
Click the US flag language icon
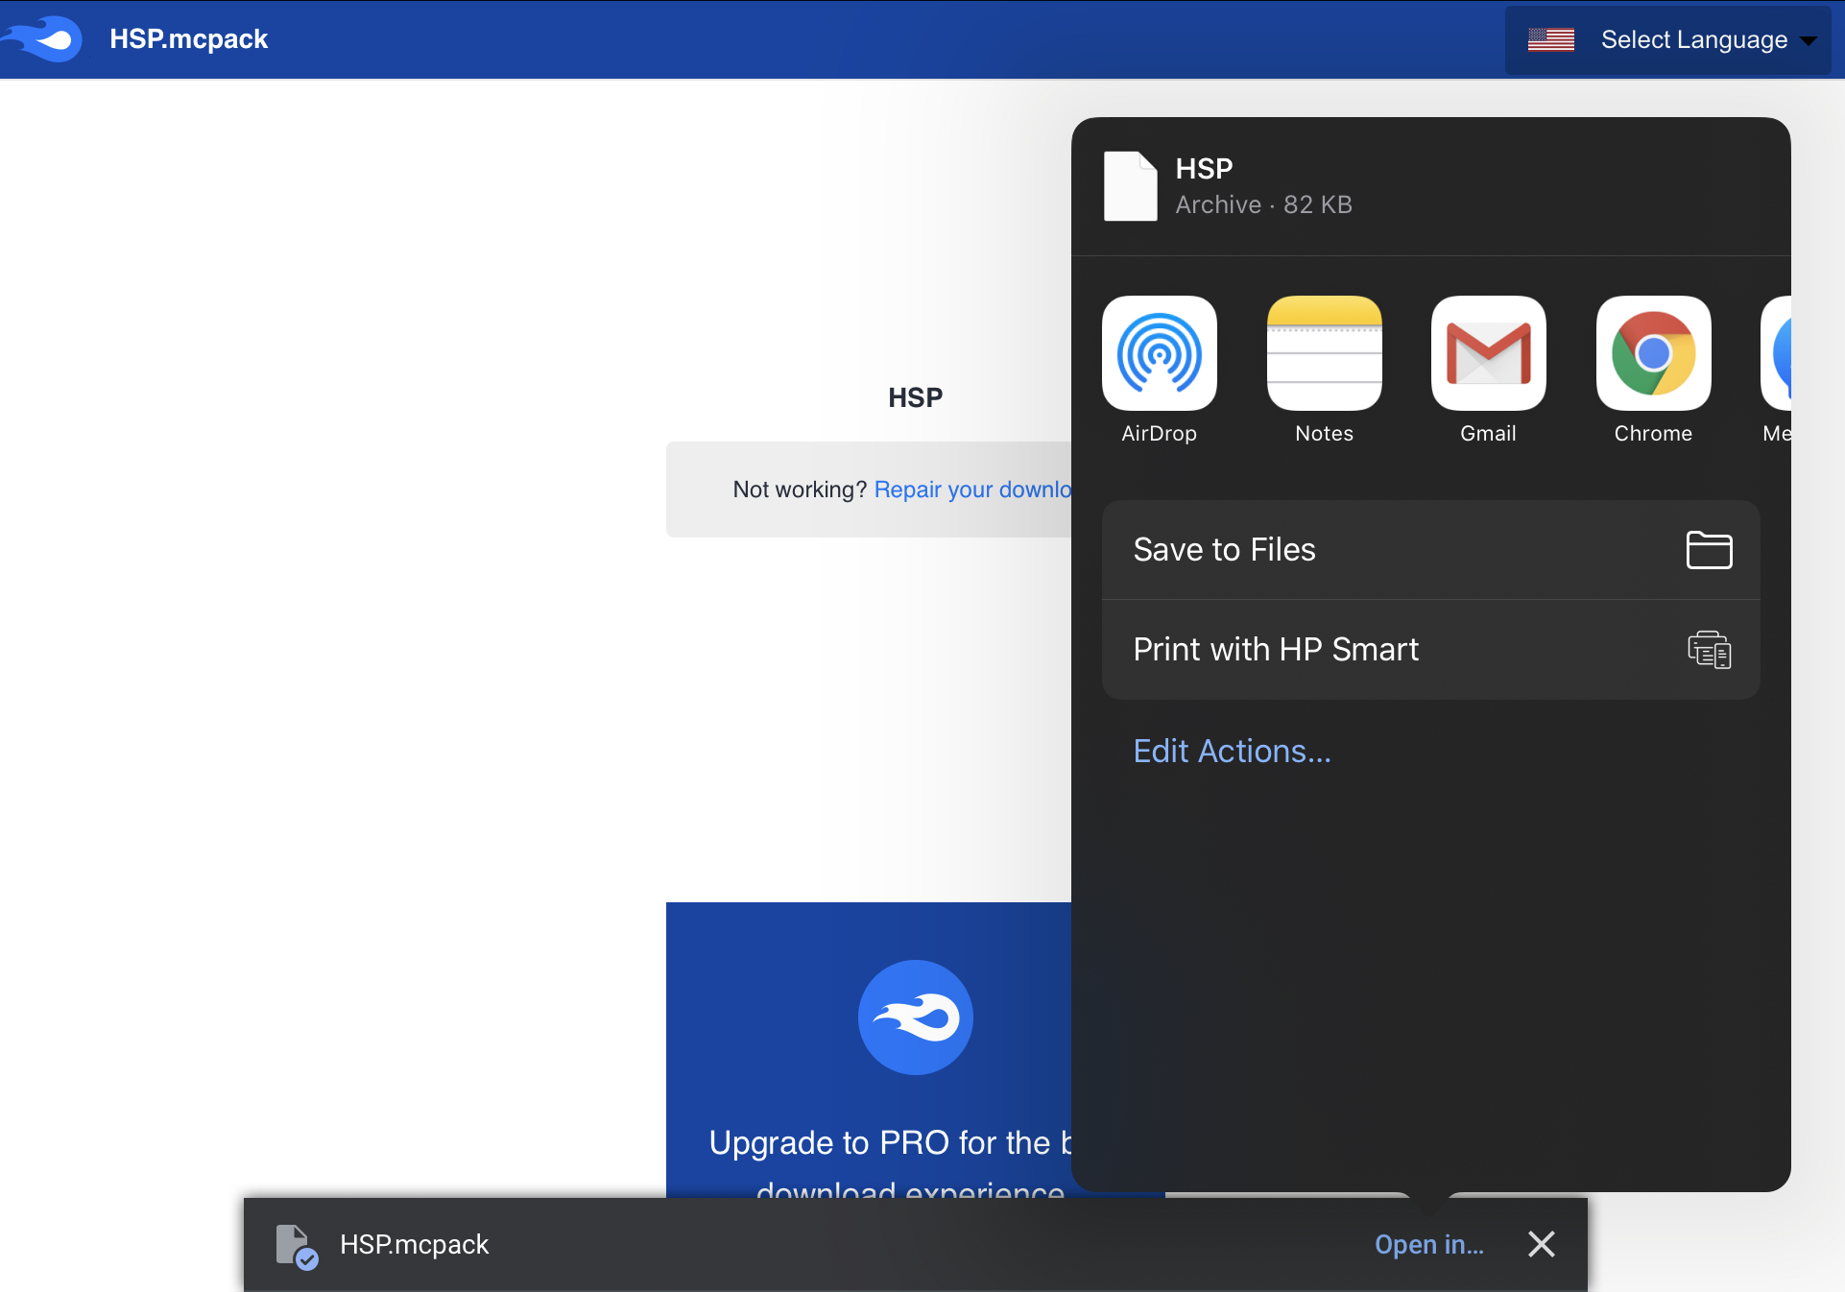coord(1551,39)
